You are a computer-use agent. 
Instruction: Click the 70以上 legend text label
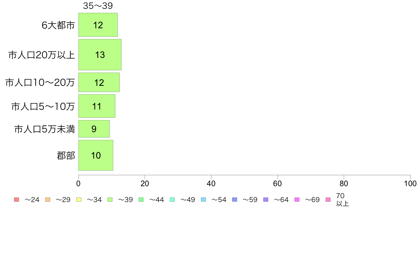[343, 200]
